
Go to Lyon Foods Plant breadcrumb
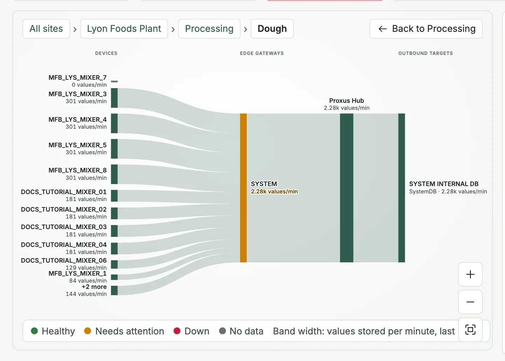[x=124, y=29]
